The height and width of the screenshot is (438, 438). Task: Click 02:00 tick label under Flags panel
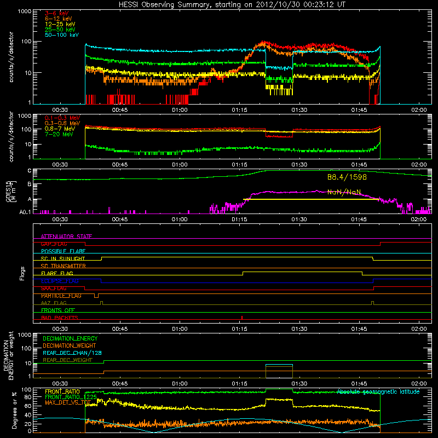click(419, 329)
